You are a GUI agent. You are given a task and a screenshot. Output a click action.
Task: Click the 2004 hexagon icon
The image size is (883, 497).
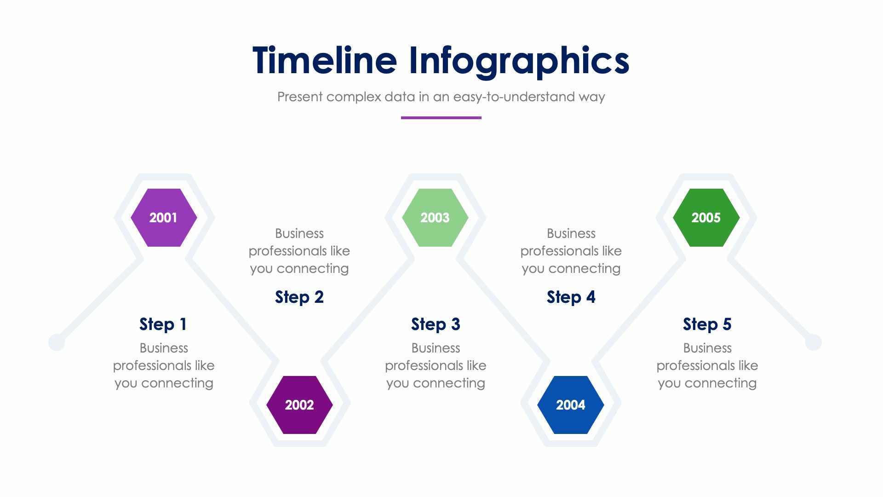pos(570,405)
